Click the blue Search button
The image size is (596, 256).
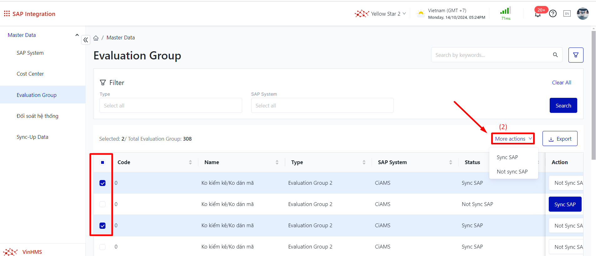click(563, 106)
